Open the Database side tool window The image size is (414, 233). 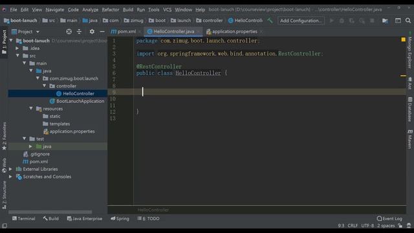[409, 109]
